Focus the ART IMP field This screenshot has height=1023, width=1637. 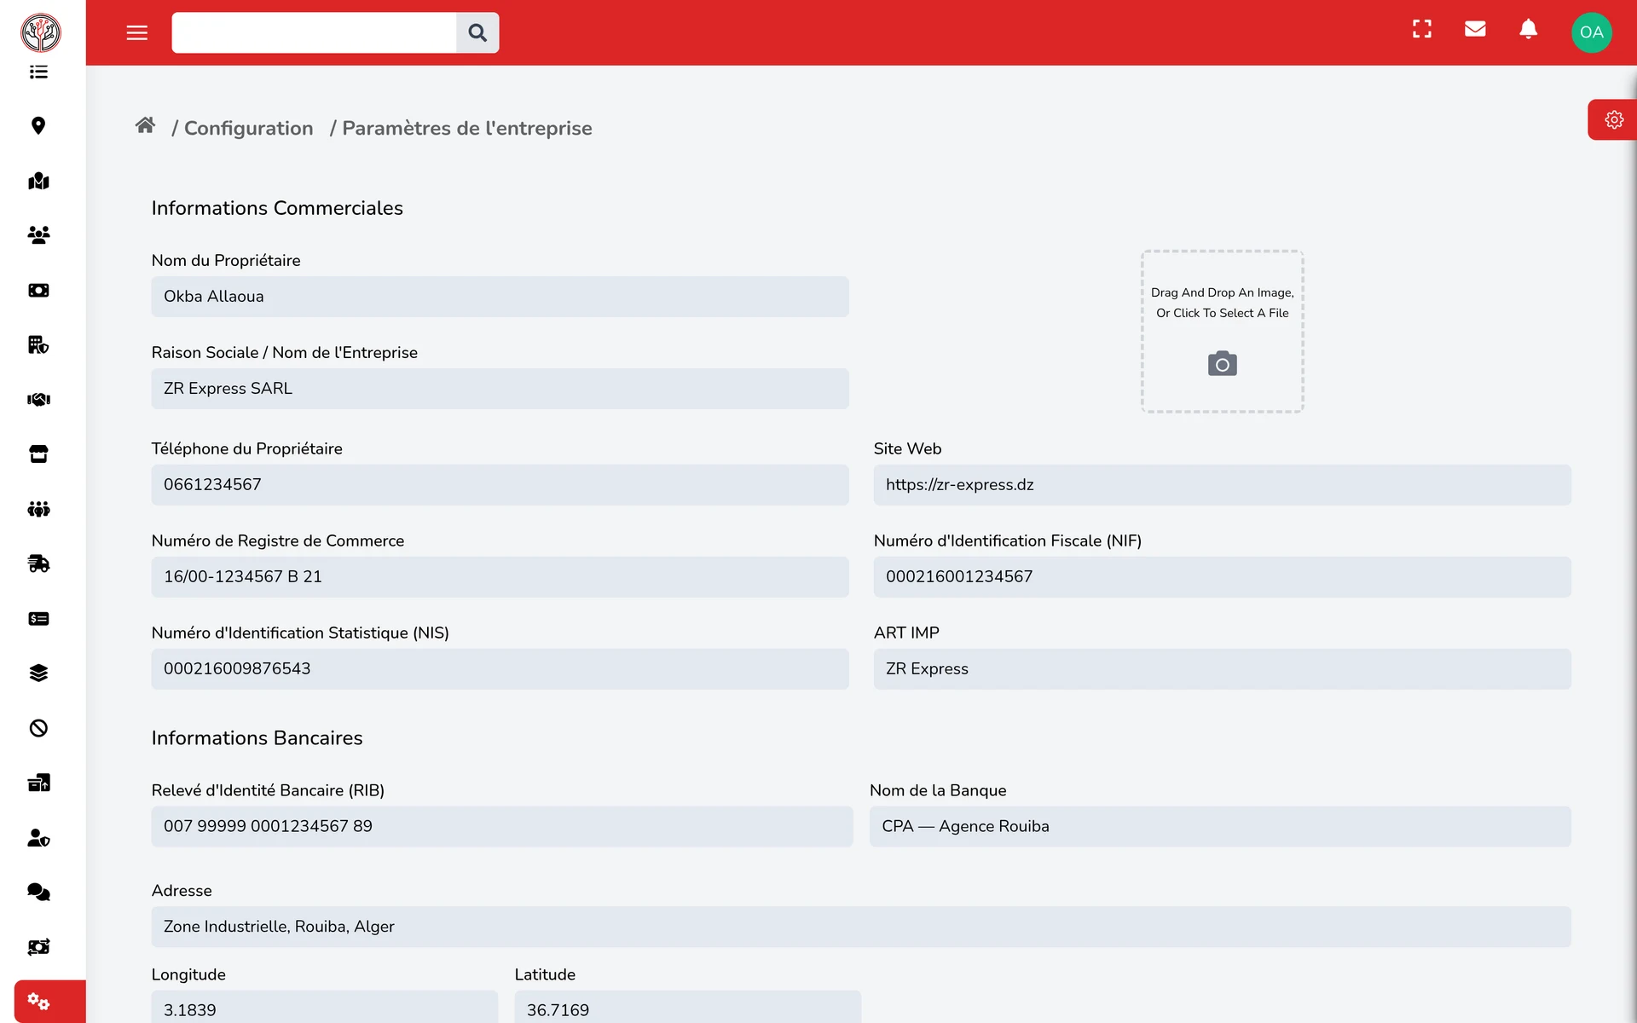click(x=1222, y=669)
